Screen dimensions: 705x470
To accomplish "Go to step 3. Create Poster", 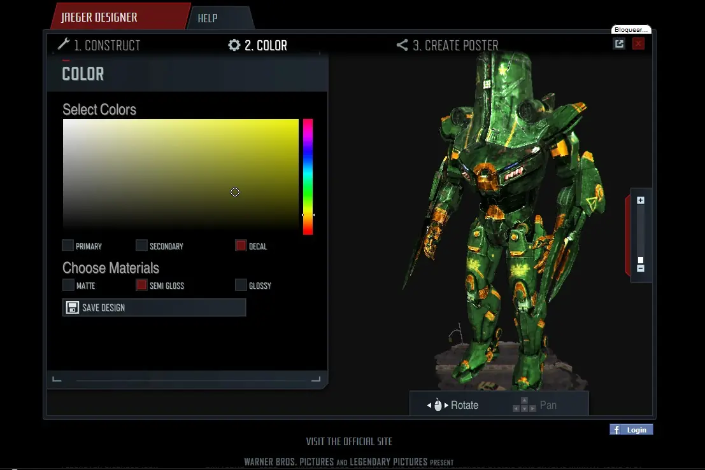I will (447, 45).
